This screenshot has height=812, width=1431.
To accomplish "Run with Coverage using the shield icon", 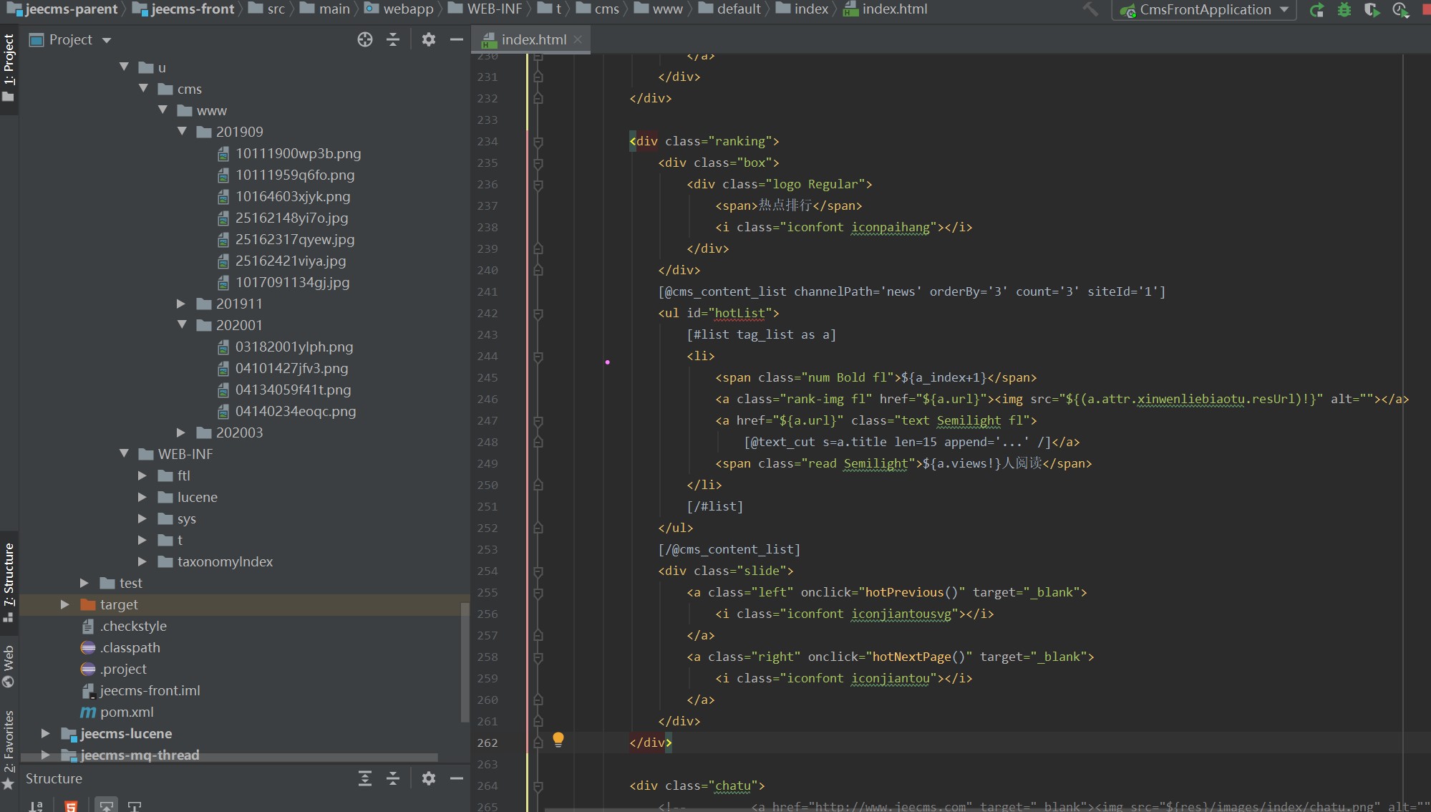I will click(x=1372, y=10).
